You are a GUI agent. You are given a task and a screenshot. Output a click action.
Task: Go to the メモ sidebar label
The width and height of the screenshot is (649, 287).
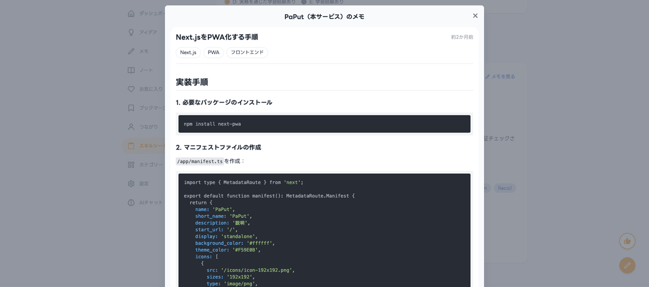[x=144, y=51]
